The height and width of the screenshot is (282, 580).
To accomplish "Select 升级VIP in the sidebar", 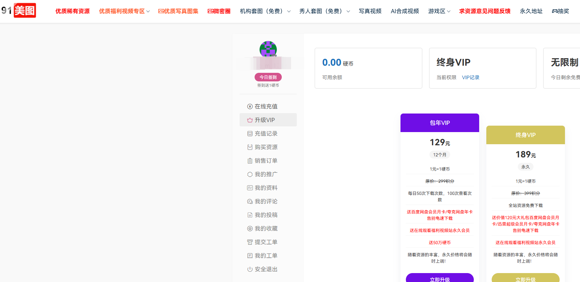I will coord(268,120).
